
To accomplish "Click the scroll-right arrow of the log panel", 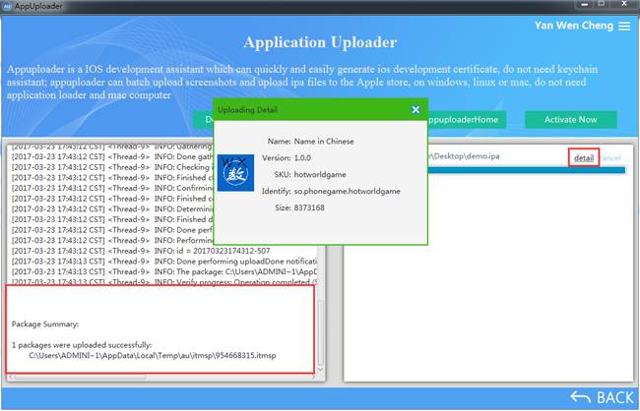I will pyautogui.click(x=313, y=377).
